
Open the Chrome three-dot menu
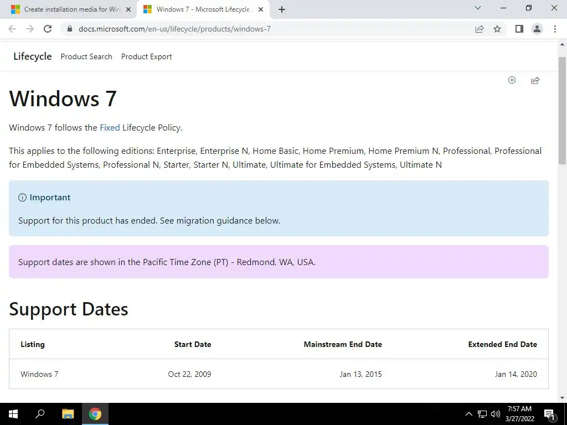click(555, 29)
